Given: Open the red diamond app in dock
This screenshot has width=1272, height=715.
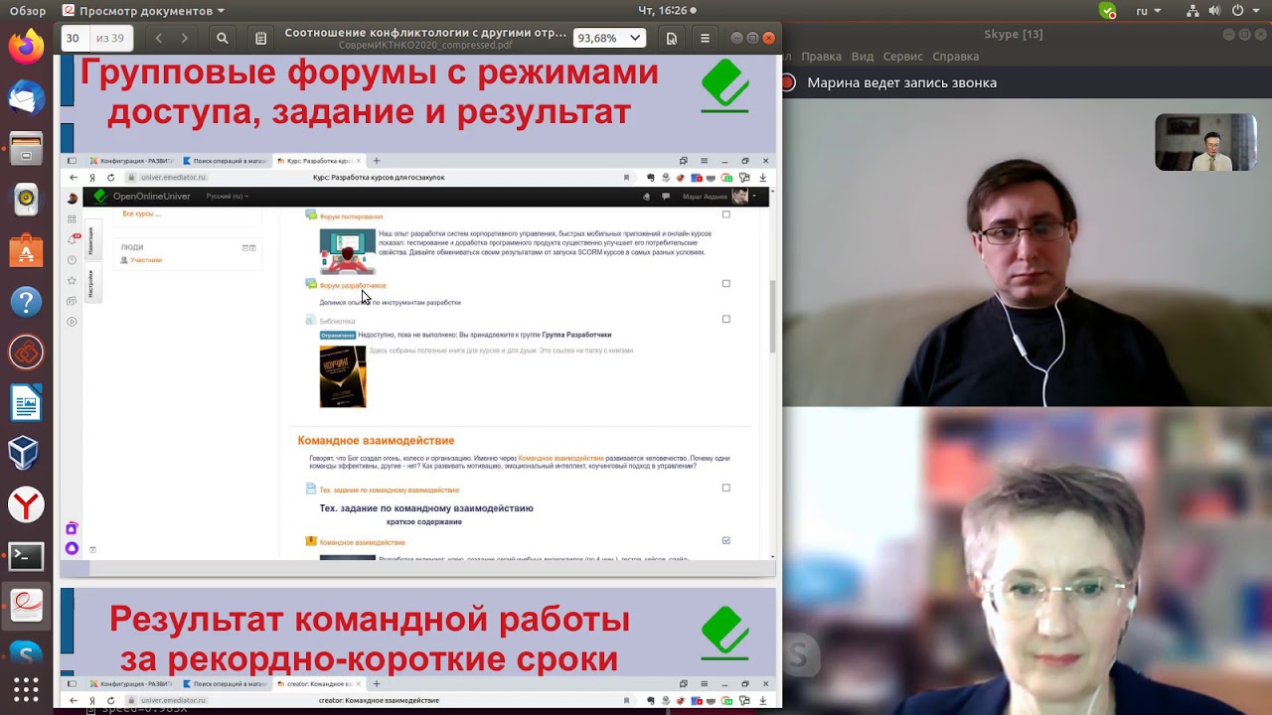Looking at the screenshot, I should tap(26, 352).
